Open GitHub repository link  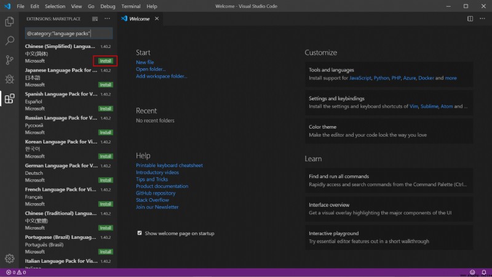(x=156, y=193)
